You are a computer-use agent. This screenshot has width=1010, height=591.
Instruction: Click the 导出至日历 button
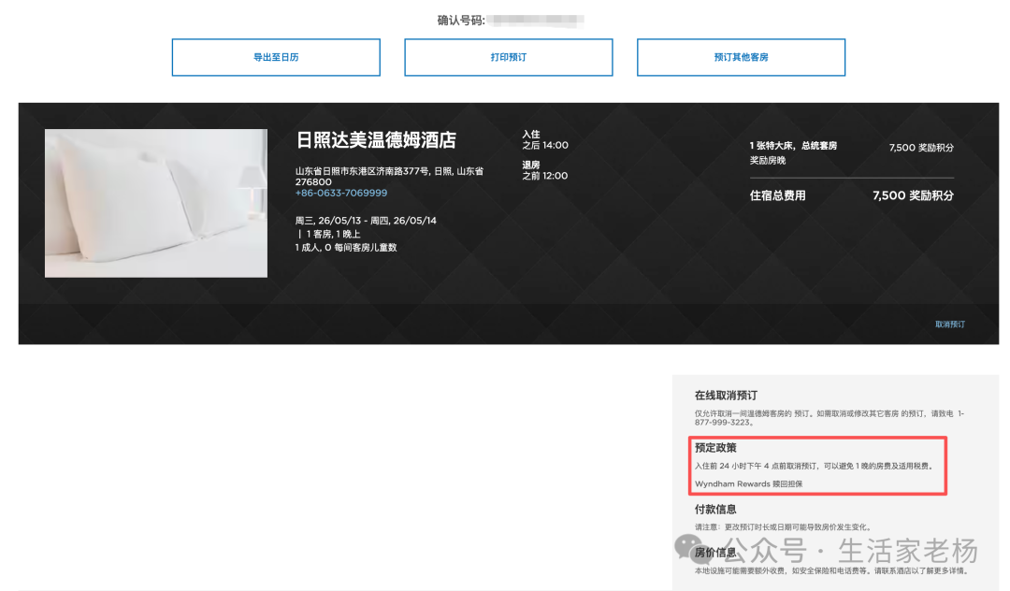(276, 57)
